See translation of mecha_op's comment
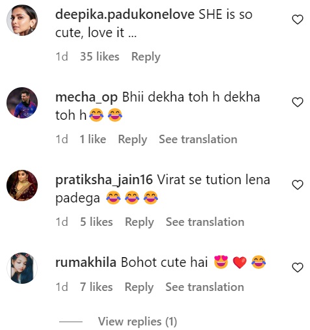This screenshot has height=330, width=310. click(x=198, y=139)
